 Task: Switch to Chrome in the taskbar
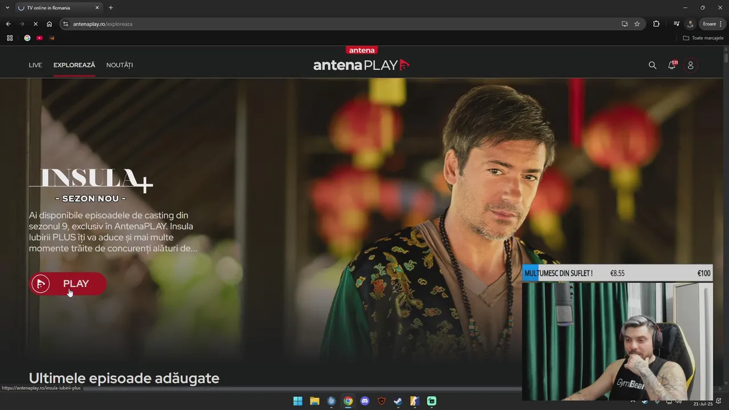click(348, 401)
